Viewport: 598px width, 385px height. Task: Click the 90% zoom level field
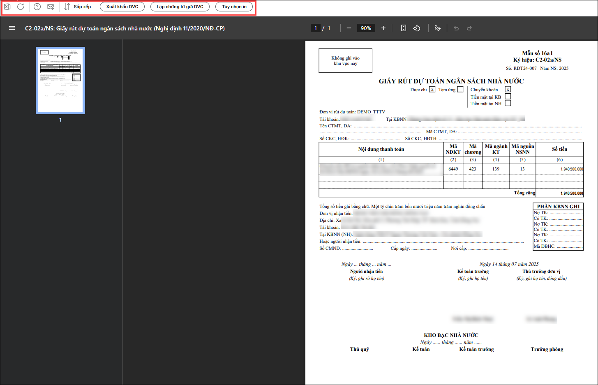366,28
